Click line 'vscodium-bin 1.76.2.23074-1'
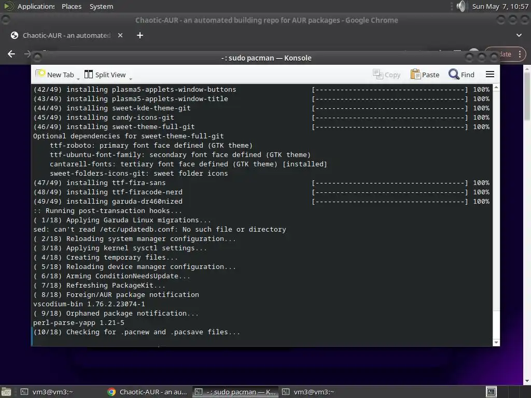 coord(89,304)
